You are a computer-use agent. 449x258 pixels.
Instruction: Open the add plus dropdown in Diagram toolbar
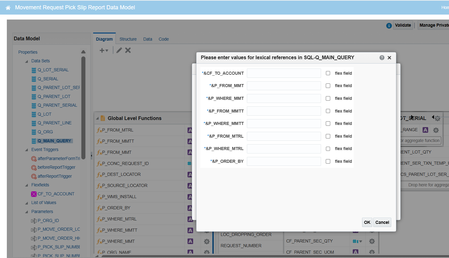click(x=104, y=50)
